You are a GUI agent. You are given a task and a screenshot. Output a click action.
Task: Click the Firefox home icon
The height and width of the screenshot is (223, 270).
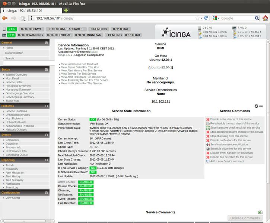265,18
